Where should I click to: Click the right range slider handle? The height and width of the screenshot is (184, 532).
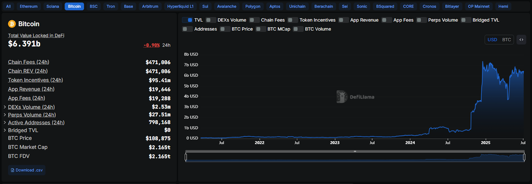tap(524, 157)
